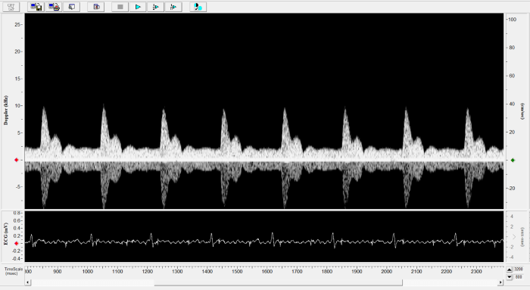Start playback with the cyan play arrow
The width and height of the screenshot is (530, 290).
(x=138, y=7)
